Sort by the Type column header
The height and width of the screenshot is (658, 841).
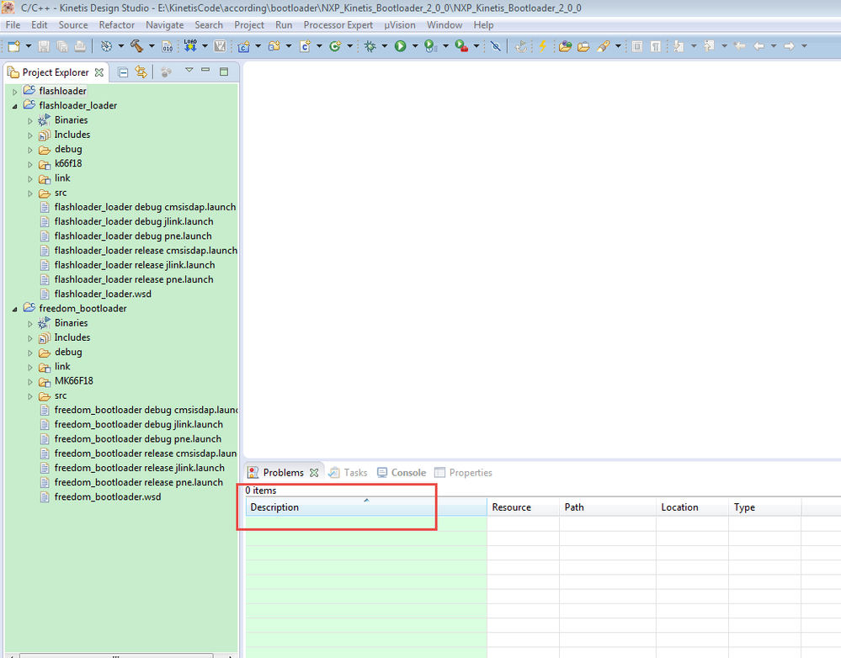765,507
